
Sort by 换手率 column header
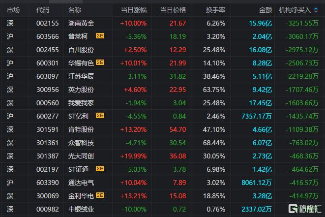215,10
